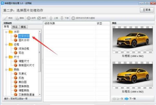The image size is (156, 105).
Task: Click the 动作列表 column header
Action: [69, 24]
